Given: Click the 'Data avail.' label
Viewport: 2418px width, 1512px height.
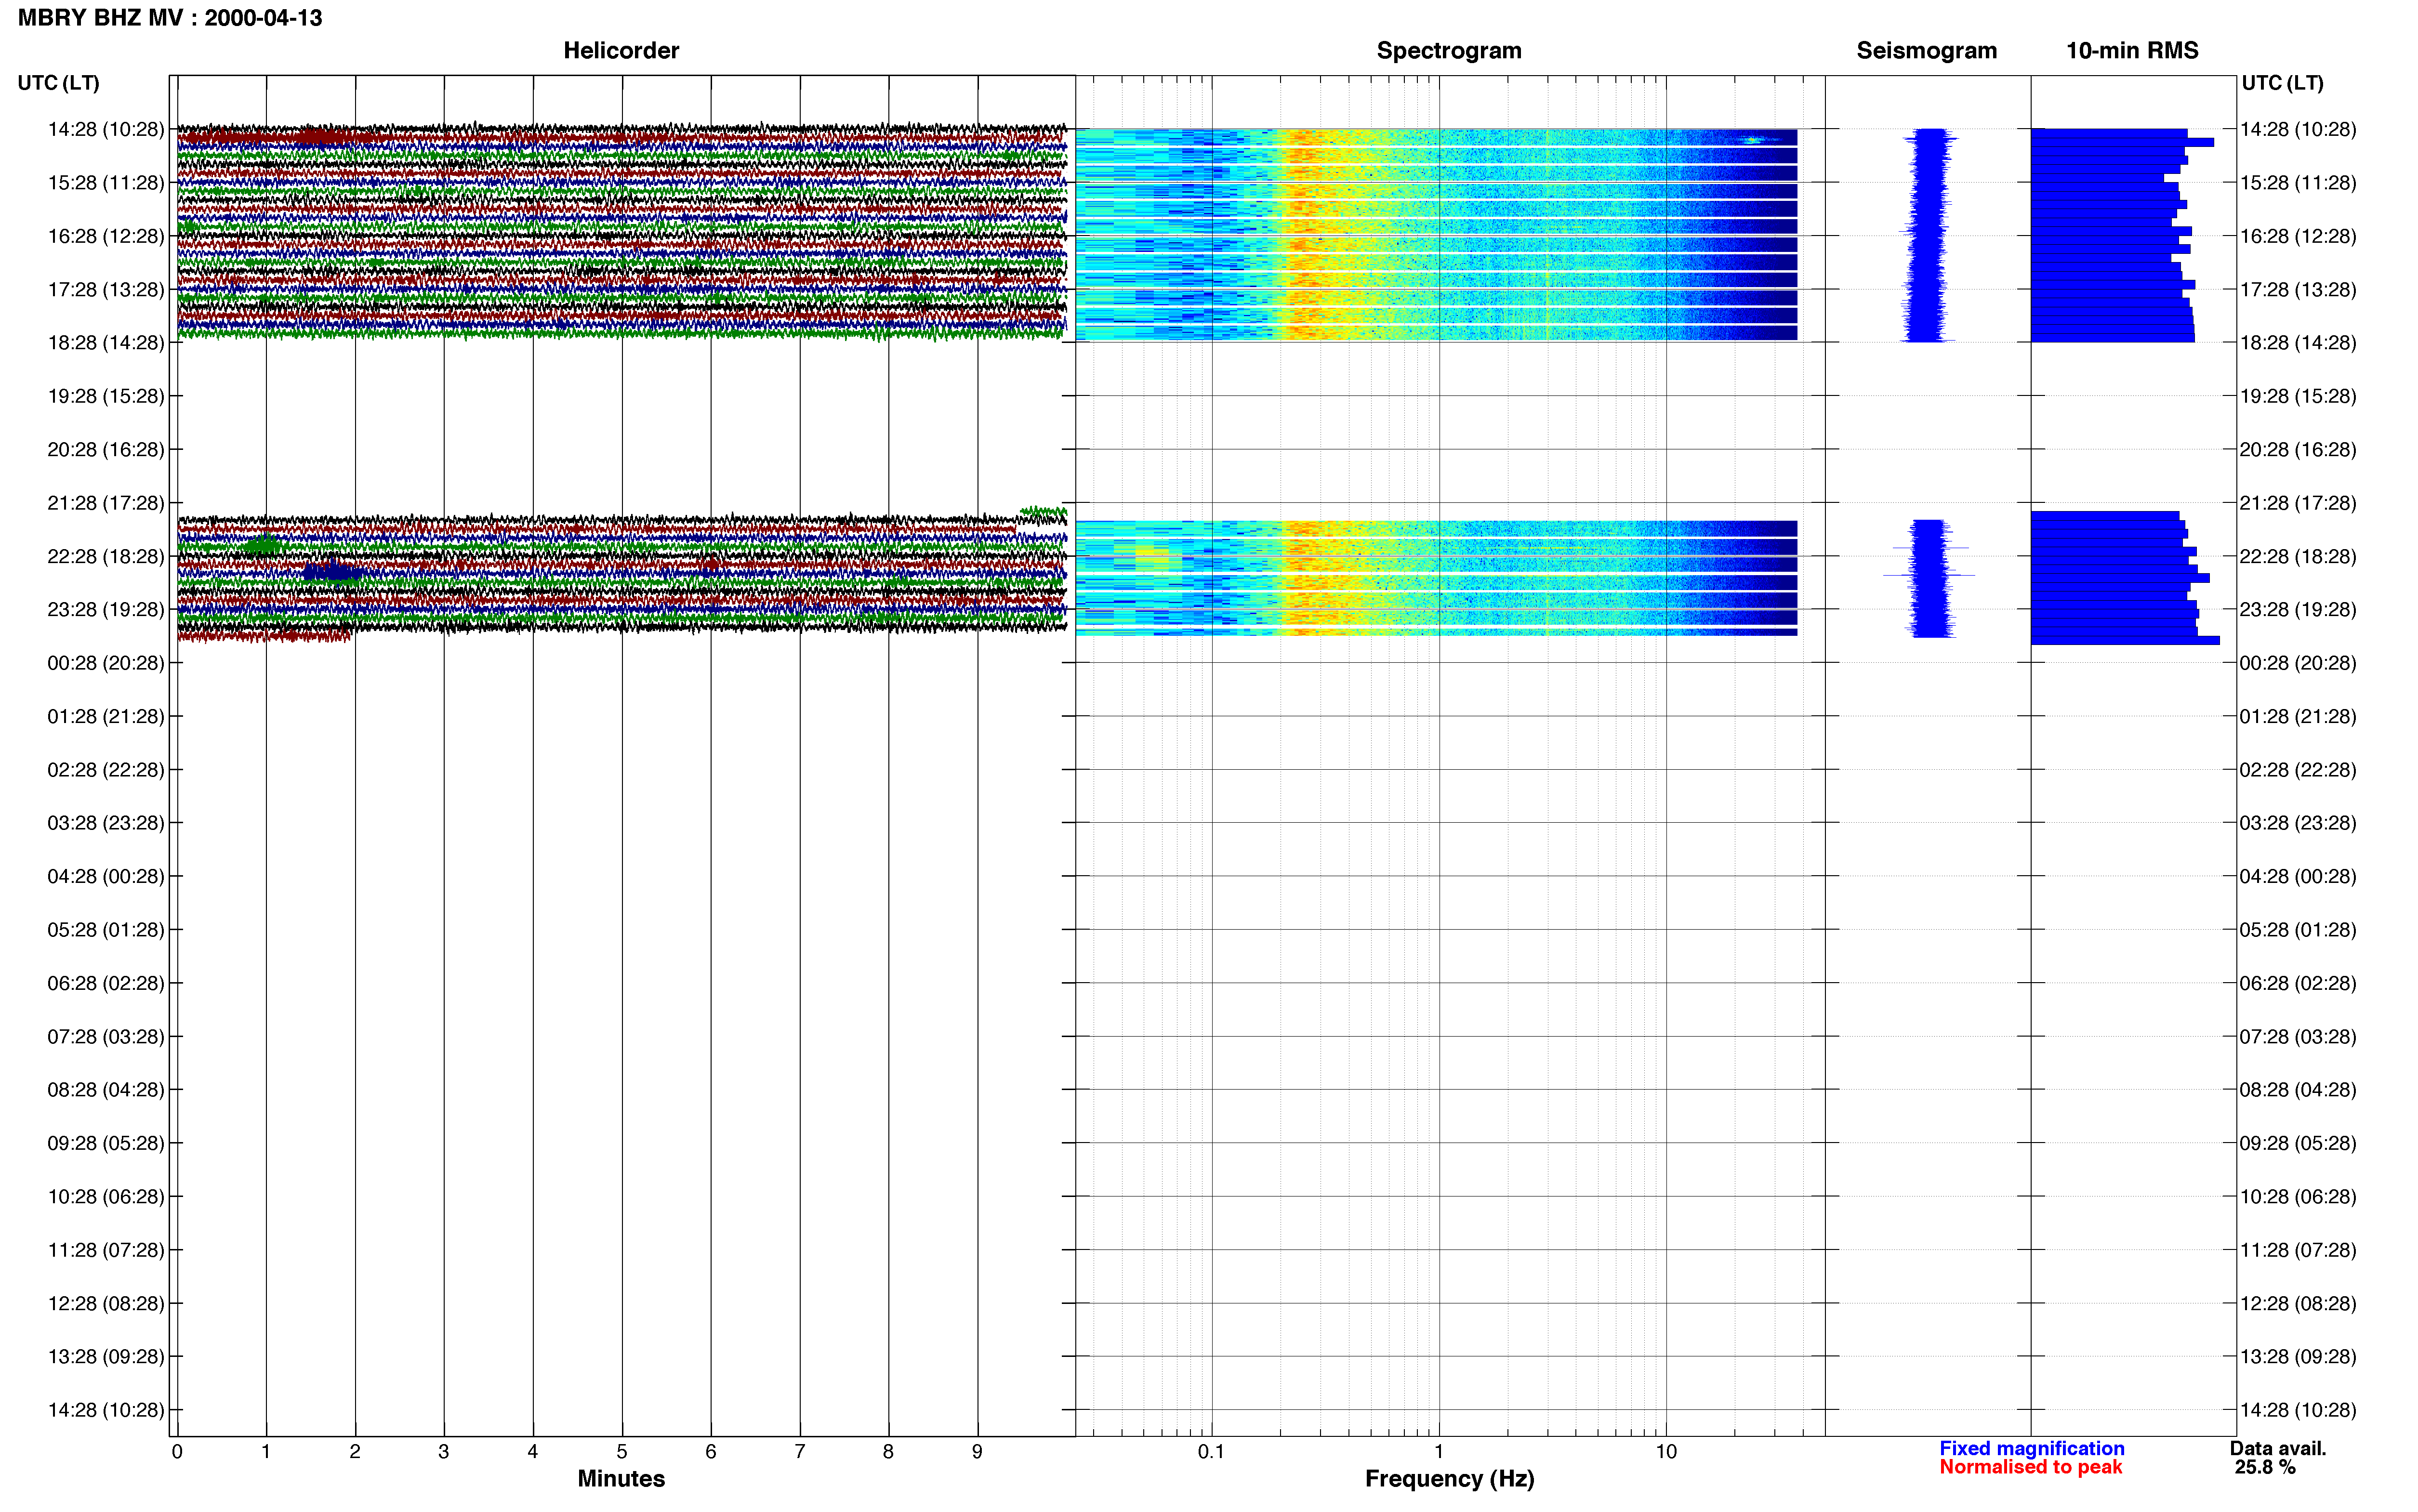Looking at the screenshot, I should [2278, 1448].
